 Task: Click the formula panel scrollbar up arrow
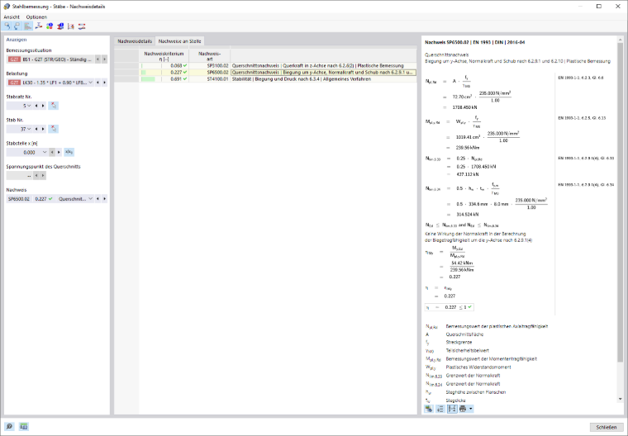pos(621,40)
